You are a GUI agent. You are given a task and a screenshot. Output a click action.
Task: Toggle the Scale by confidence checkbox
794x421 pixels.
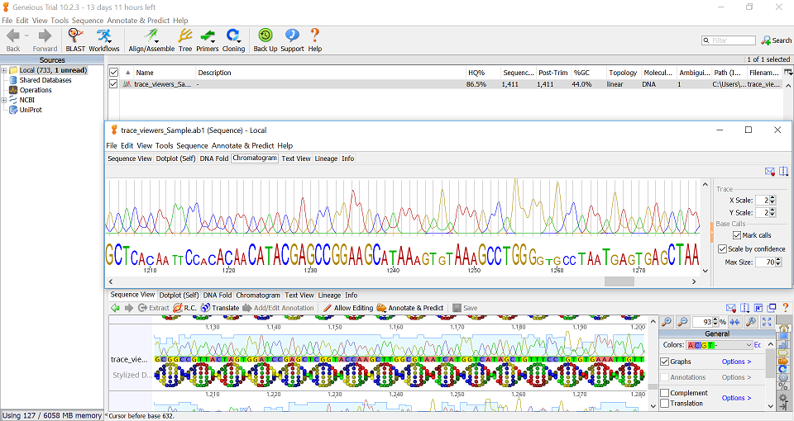coord(723,249)
